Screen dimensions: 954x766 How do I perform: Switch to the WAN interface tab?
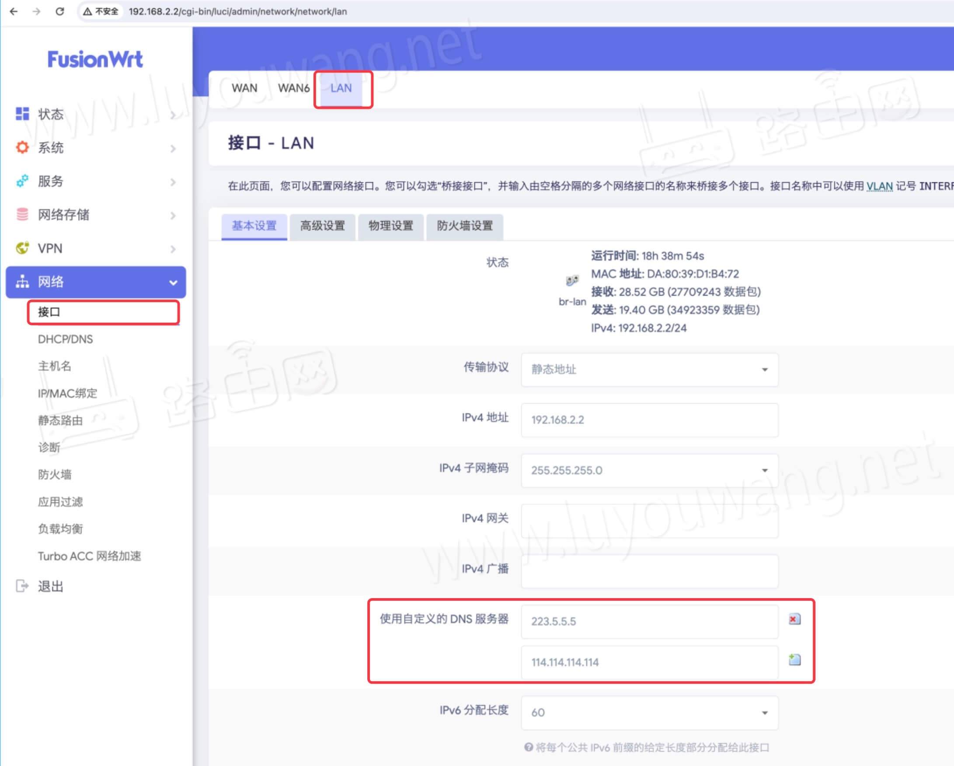(x=244, y=88)
